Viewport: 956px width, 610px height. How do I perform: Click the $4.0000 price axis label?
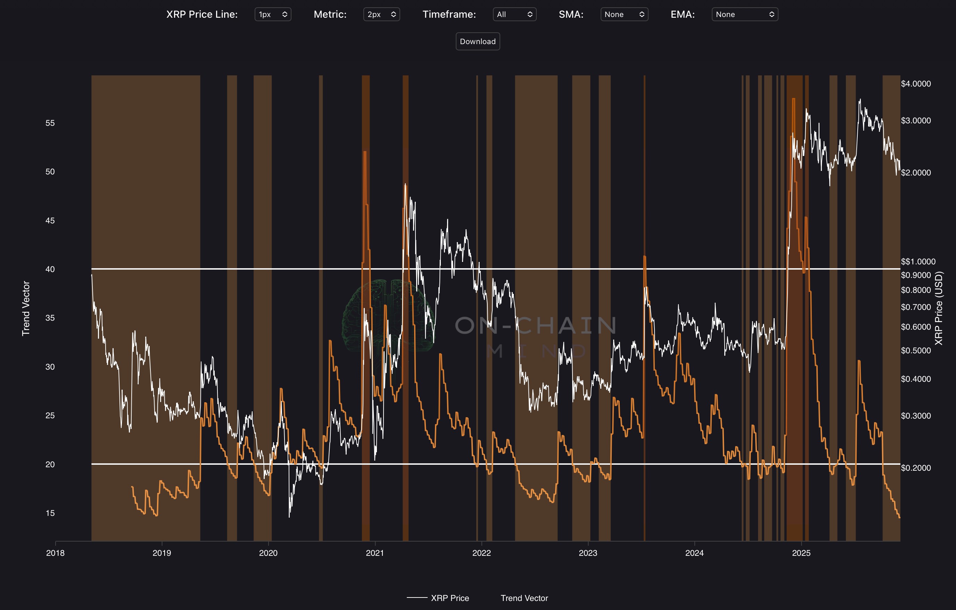click(x=915, y=84)
